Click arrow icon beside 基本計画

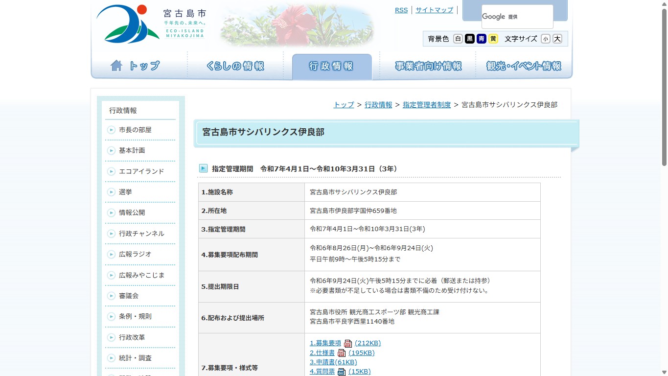[111, 150]
